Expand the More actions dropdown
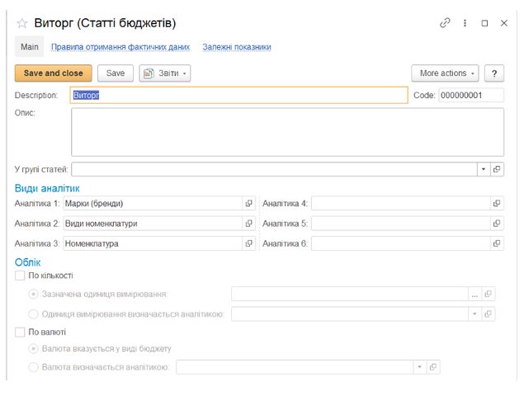This screenshot has width=524, height=396. coord(446,73)
